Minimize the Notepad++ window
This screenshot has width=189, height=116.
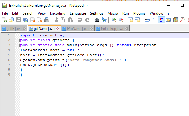(168, 5)
